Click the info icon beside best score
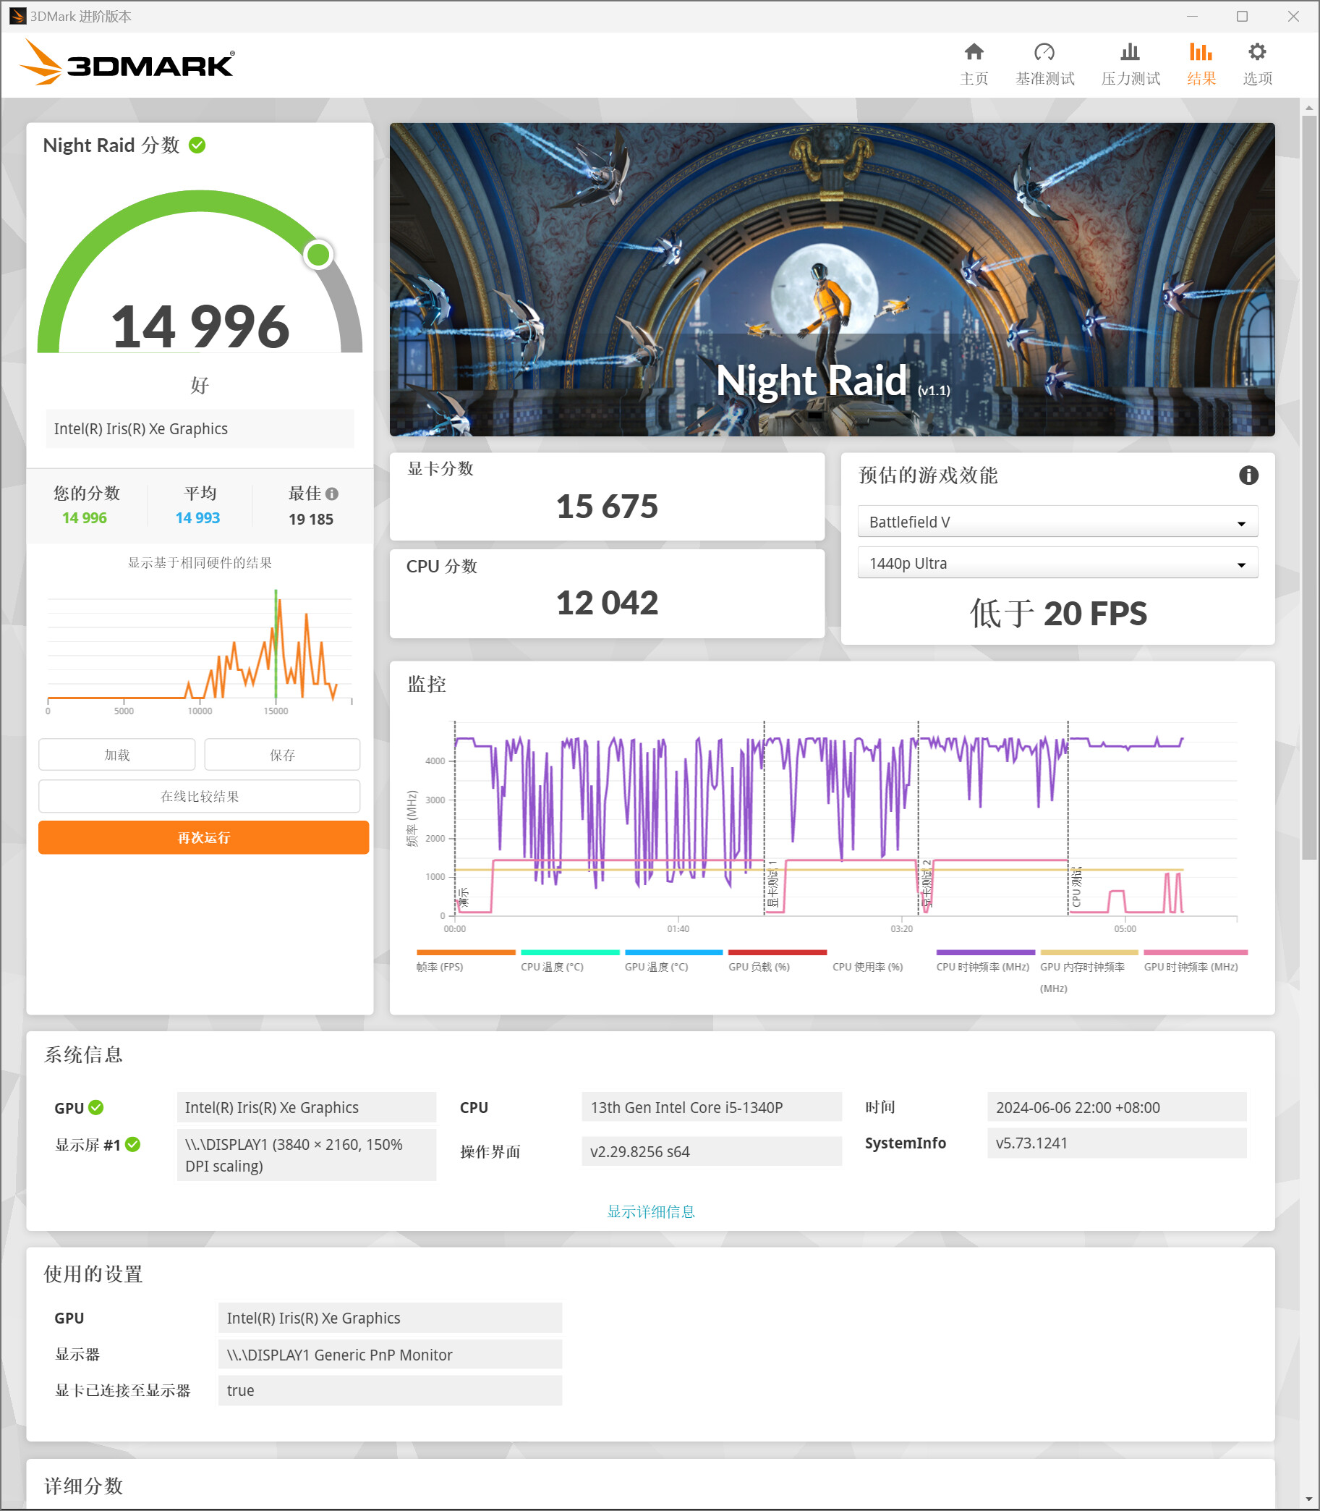Viewport: 1320px width, 1511px height. point(332,494)
